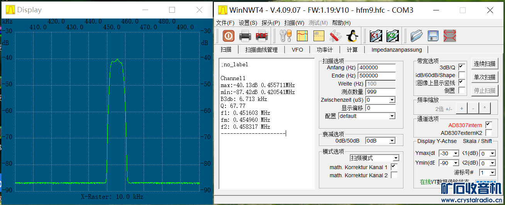Open the K1(dB) shift dropdown

point(492,153)
